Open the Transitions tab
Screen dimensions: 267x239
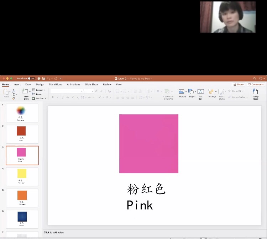click(55, 85)
